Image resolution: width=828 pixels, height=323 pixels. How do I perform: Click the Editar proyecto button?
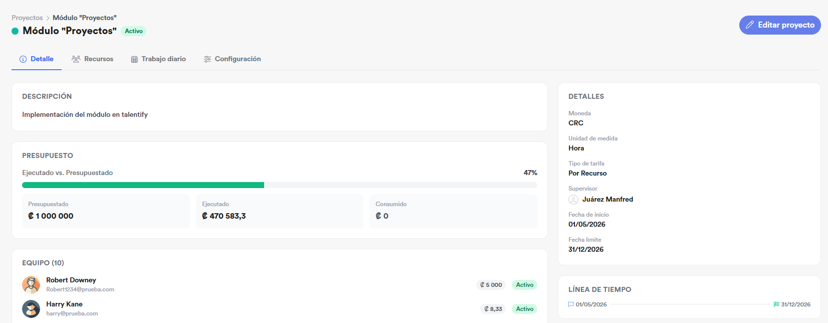click(x=780, y=25)
